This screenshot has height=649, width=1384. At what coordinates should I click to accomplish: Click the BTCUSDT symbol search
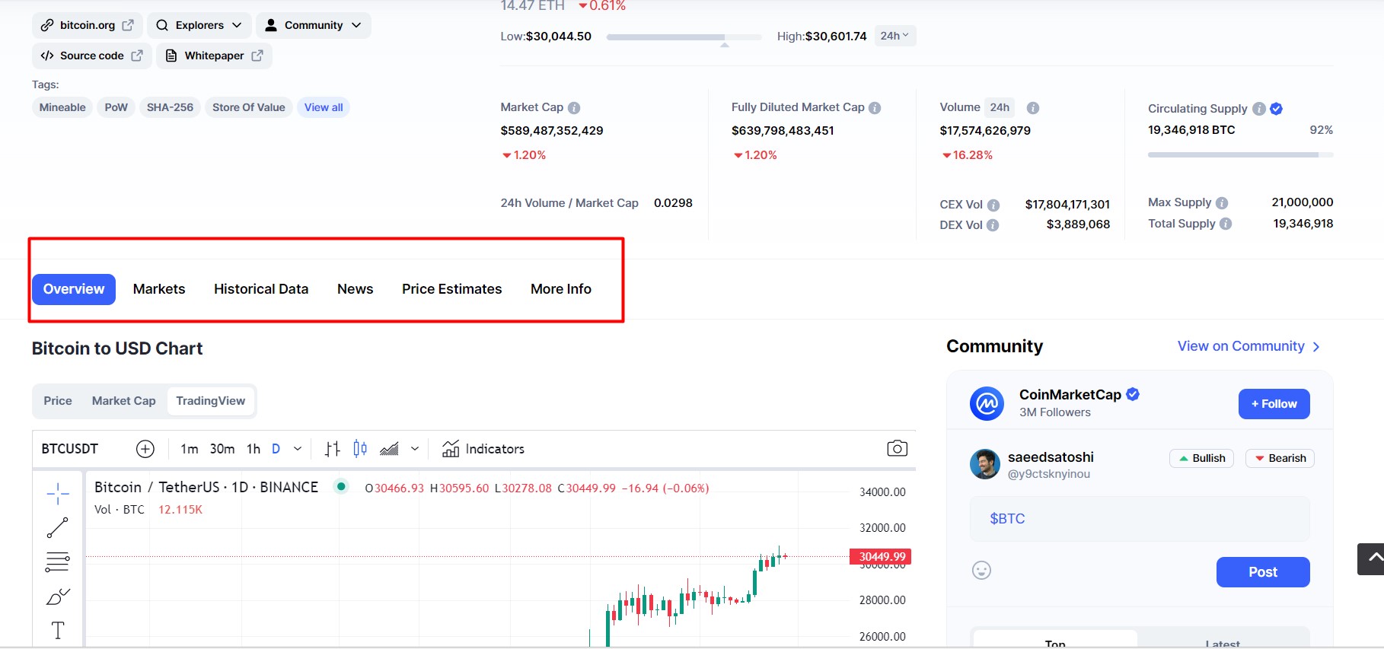pyautogui.click(x=70, y=449)
